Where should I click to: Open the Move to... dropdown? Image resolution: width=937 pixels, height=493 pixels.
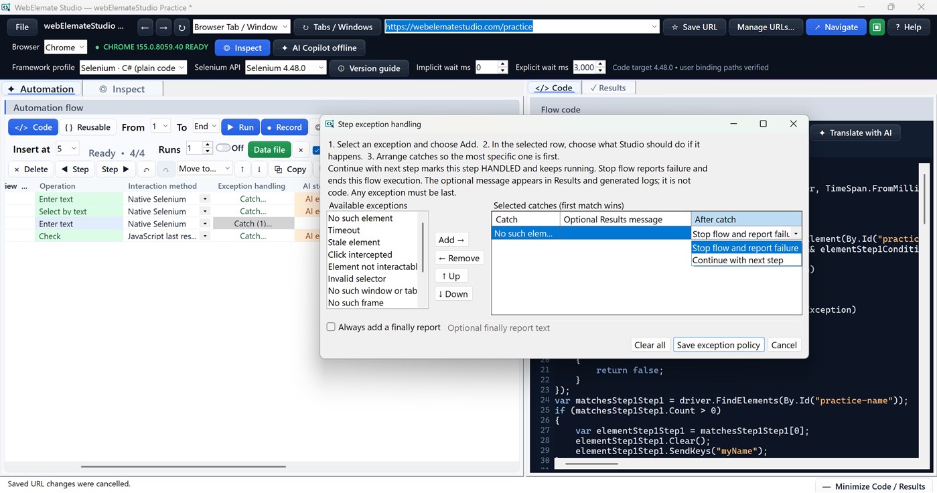pos(204,169)
